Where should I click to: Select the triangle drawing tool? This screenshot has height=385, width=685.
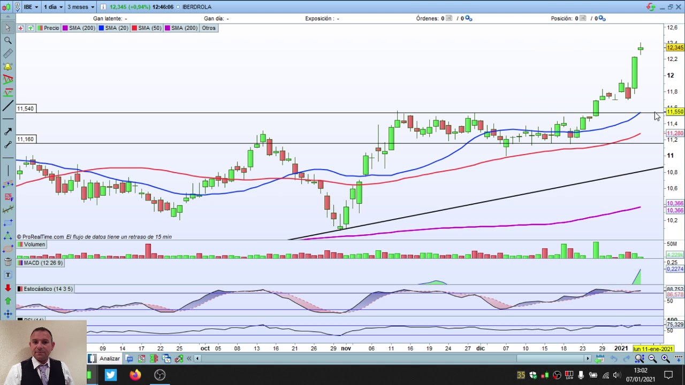coord(7,235)
